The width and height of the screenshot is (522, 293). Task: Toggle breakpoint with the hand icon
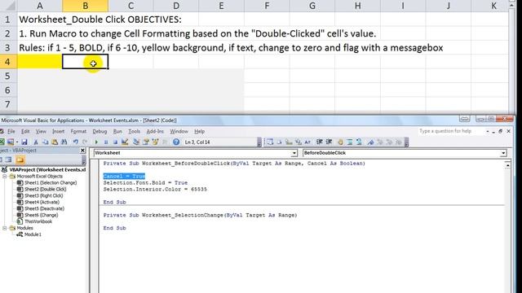coord(340,142)
